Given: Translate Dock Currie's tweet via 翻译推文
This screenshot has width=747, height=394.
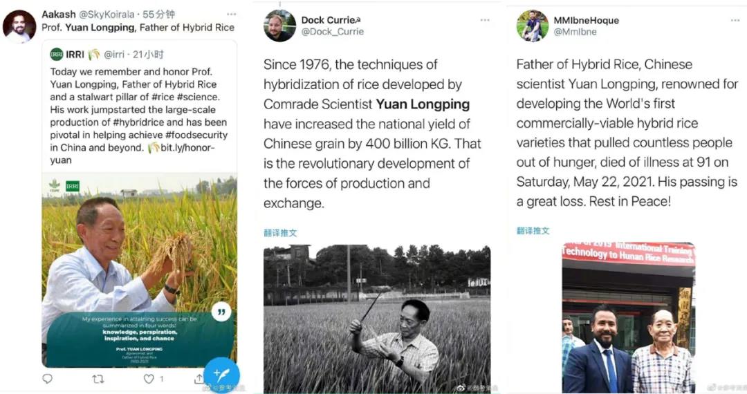Looking at the screenshot, I should (280, 233).
